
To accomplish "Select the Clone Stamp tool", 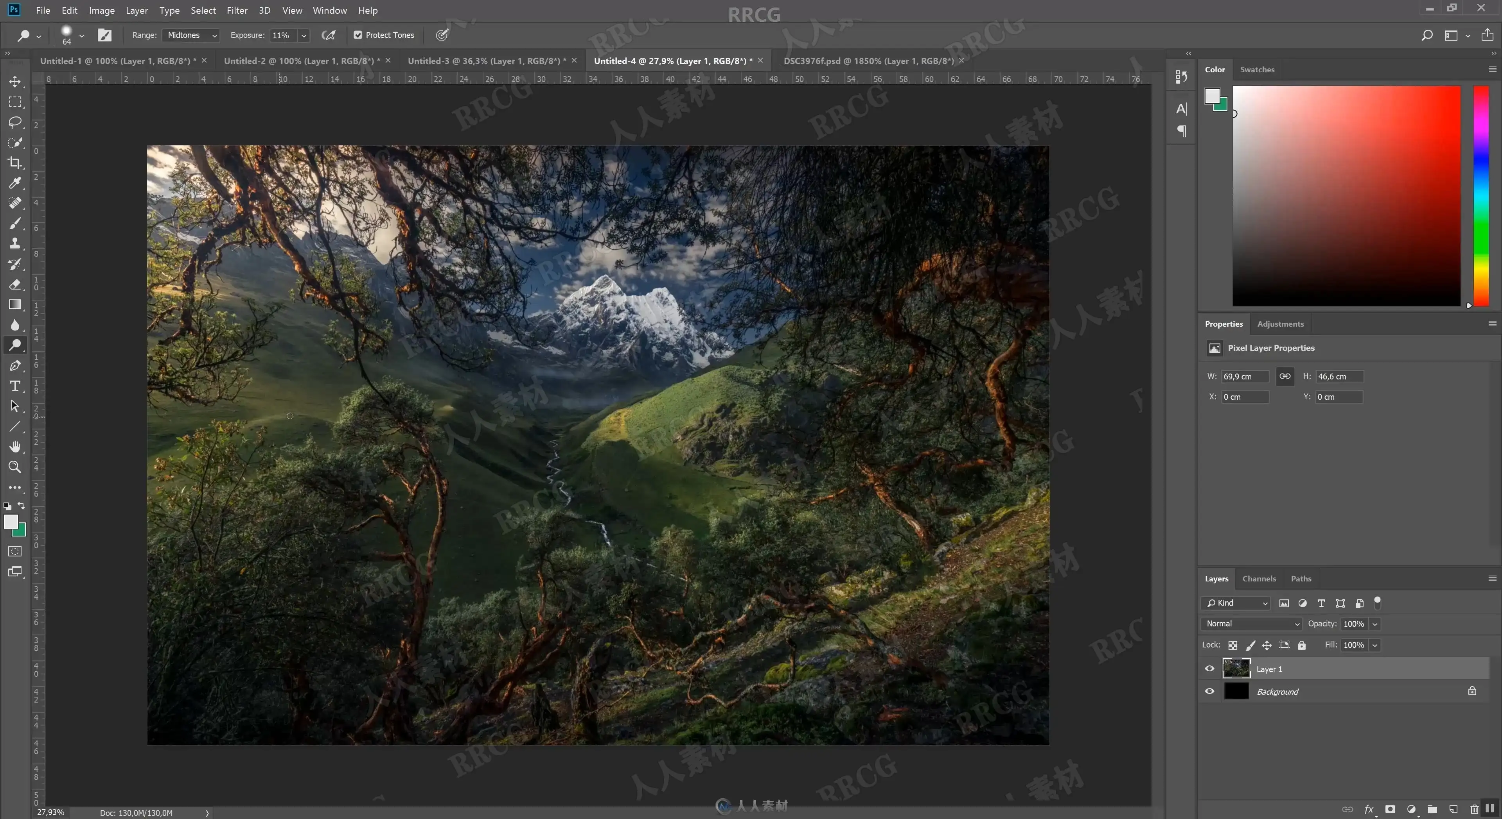I will [x=15, y=243].
